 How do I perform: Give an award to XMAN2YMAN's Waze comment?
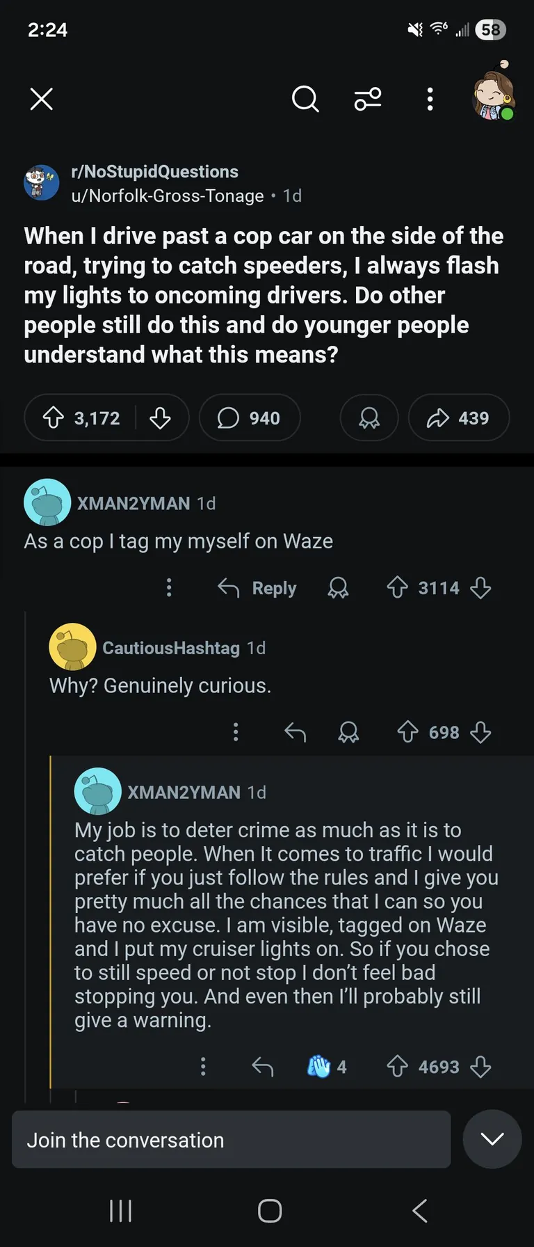pyautogui.click(x=339, y=588)
